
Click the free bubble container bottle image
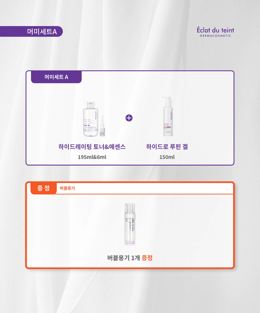coord(130,224)
